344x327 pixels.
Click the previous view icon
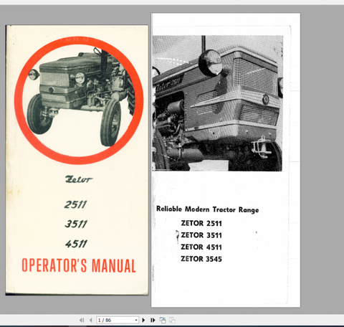163,320
